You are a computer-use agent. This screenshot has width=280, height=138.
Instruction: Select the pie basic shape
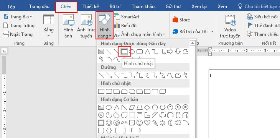(109, 115)
